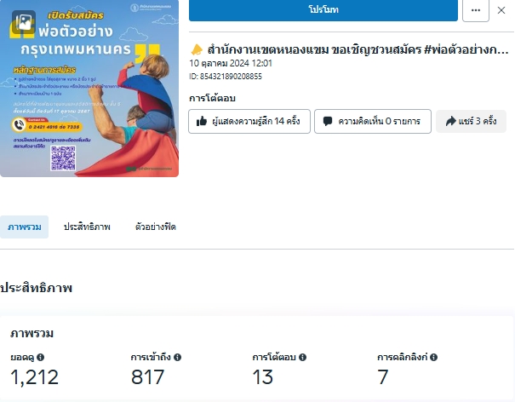515x402 pixels.
Task: Show info tooltip for การเข้าถึง
Action: click(x=178, y=358)
